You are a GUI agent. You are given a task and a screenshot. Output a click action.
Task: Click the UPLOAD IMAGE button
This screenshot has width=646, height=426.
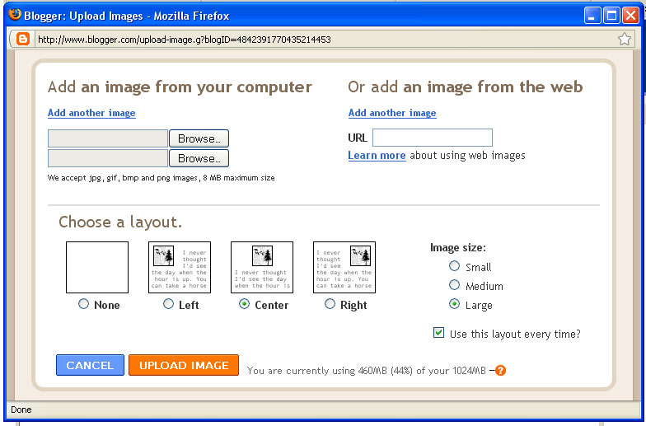point(184,365)
